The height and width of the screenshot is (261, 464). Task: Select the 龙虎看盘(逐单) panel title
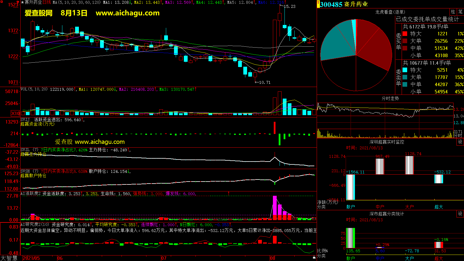[x=390, y=12]
